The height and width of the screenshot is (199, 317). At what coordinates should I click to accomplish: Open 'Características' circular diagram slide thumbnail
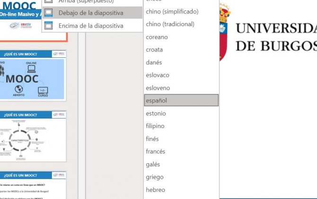[33, 136]
